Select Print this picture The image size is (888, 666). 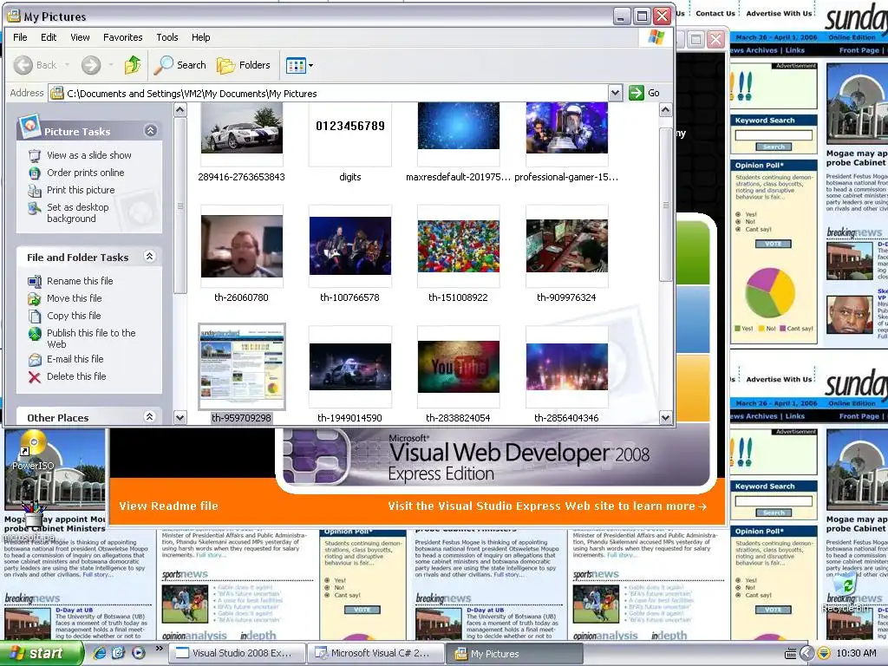tap(81, 190)
